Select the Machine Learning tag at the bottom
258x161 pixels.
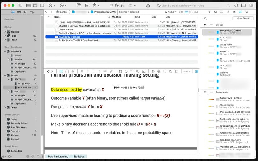[x=58, y=157]
